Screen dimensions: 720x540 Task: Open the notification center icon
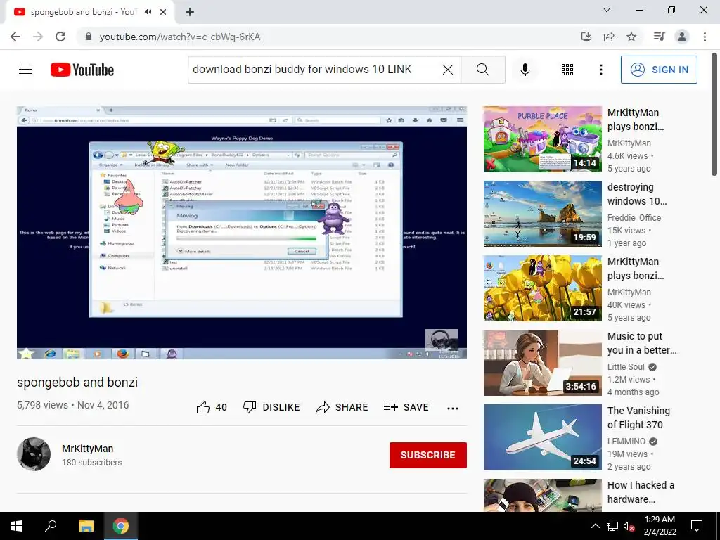pyautogui.click(x=697, y=526)
